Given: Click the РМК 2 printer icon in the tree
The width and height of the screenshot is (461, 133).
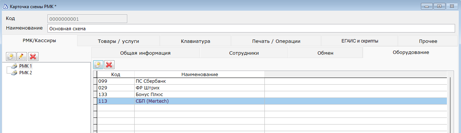Looking at the screenshot, I should [14, 73].
